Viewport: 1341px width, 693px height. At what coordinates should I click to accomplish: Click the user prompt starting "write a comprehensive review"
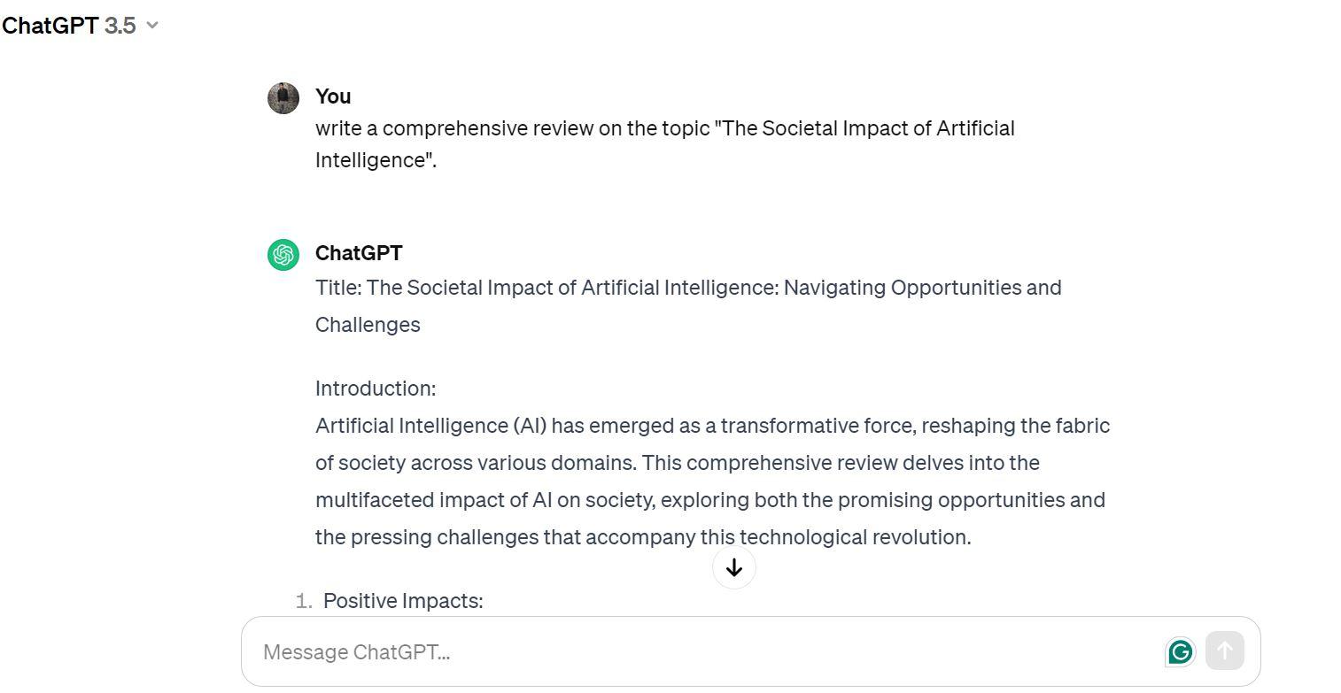click(664, 128)
